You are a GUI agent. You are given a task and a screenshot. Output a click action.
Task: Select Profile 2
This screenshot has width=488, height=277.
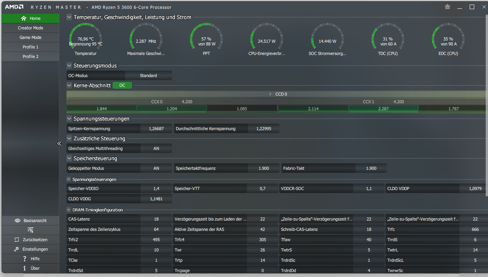pos(31,56)
